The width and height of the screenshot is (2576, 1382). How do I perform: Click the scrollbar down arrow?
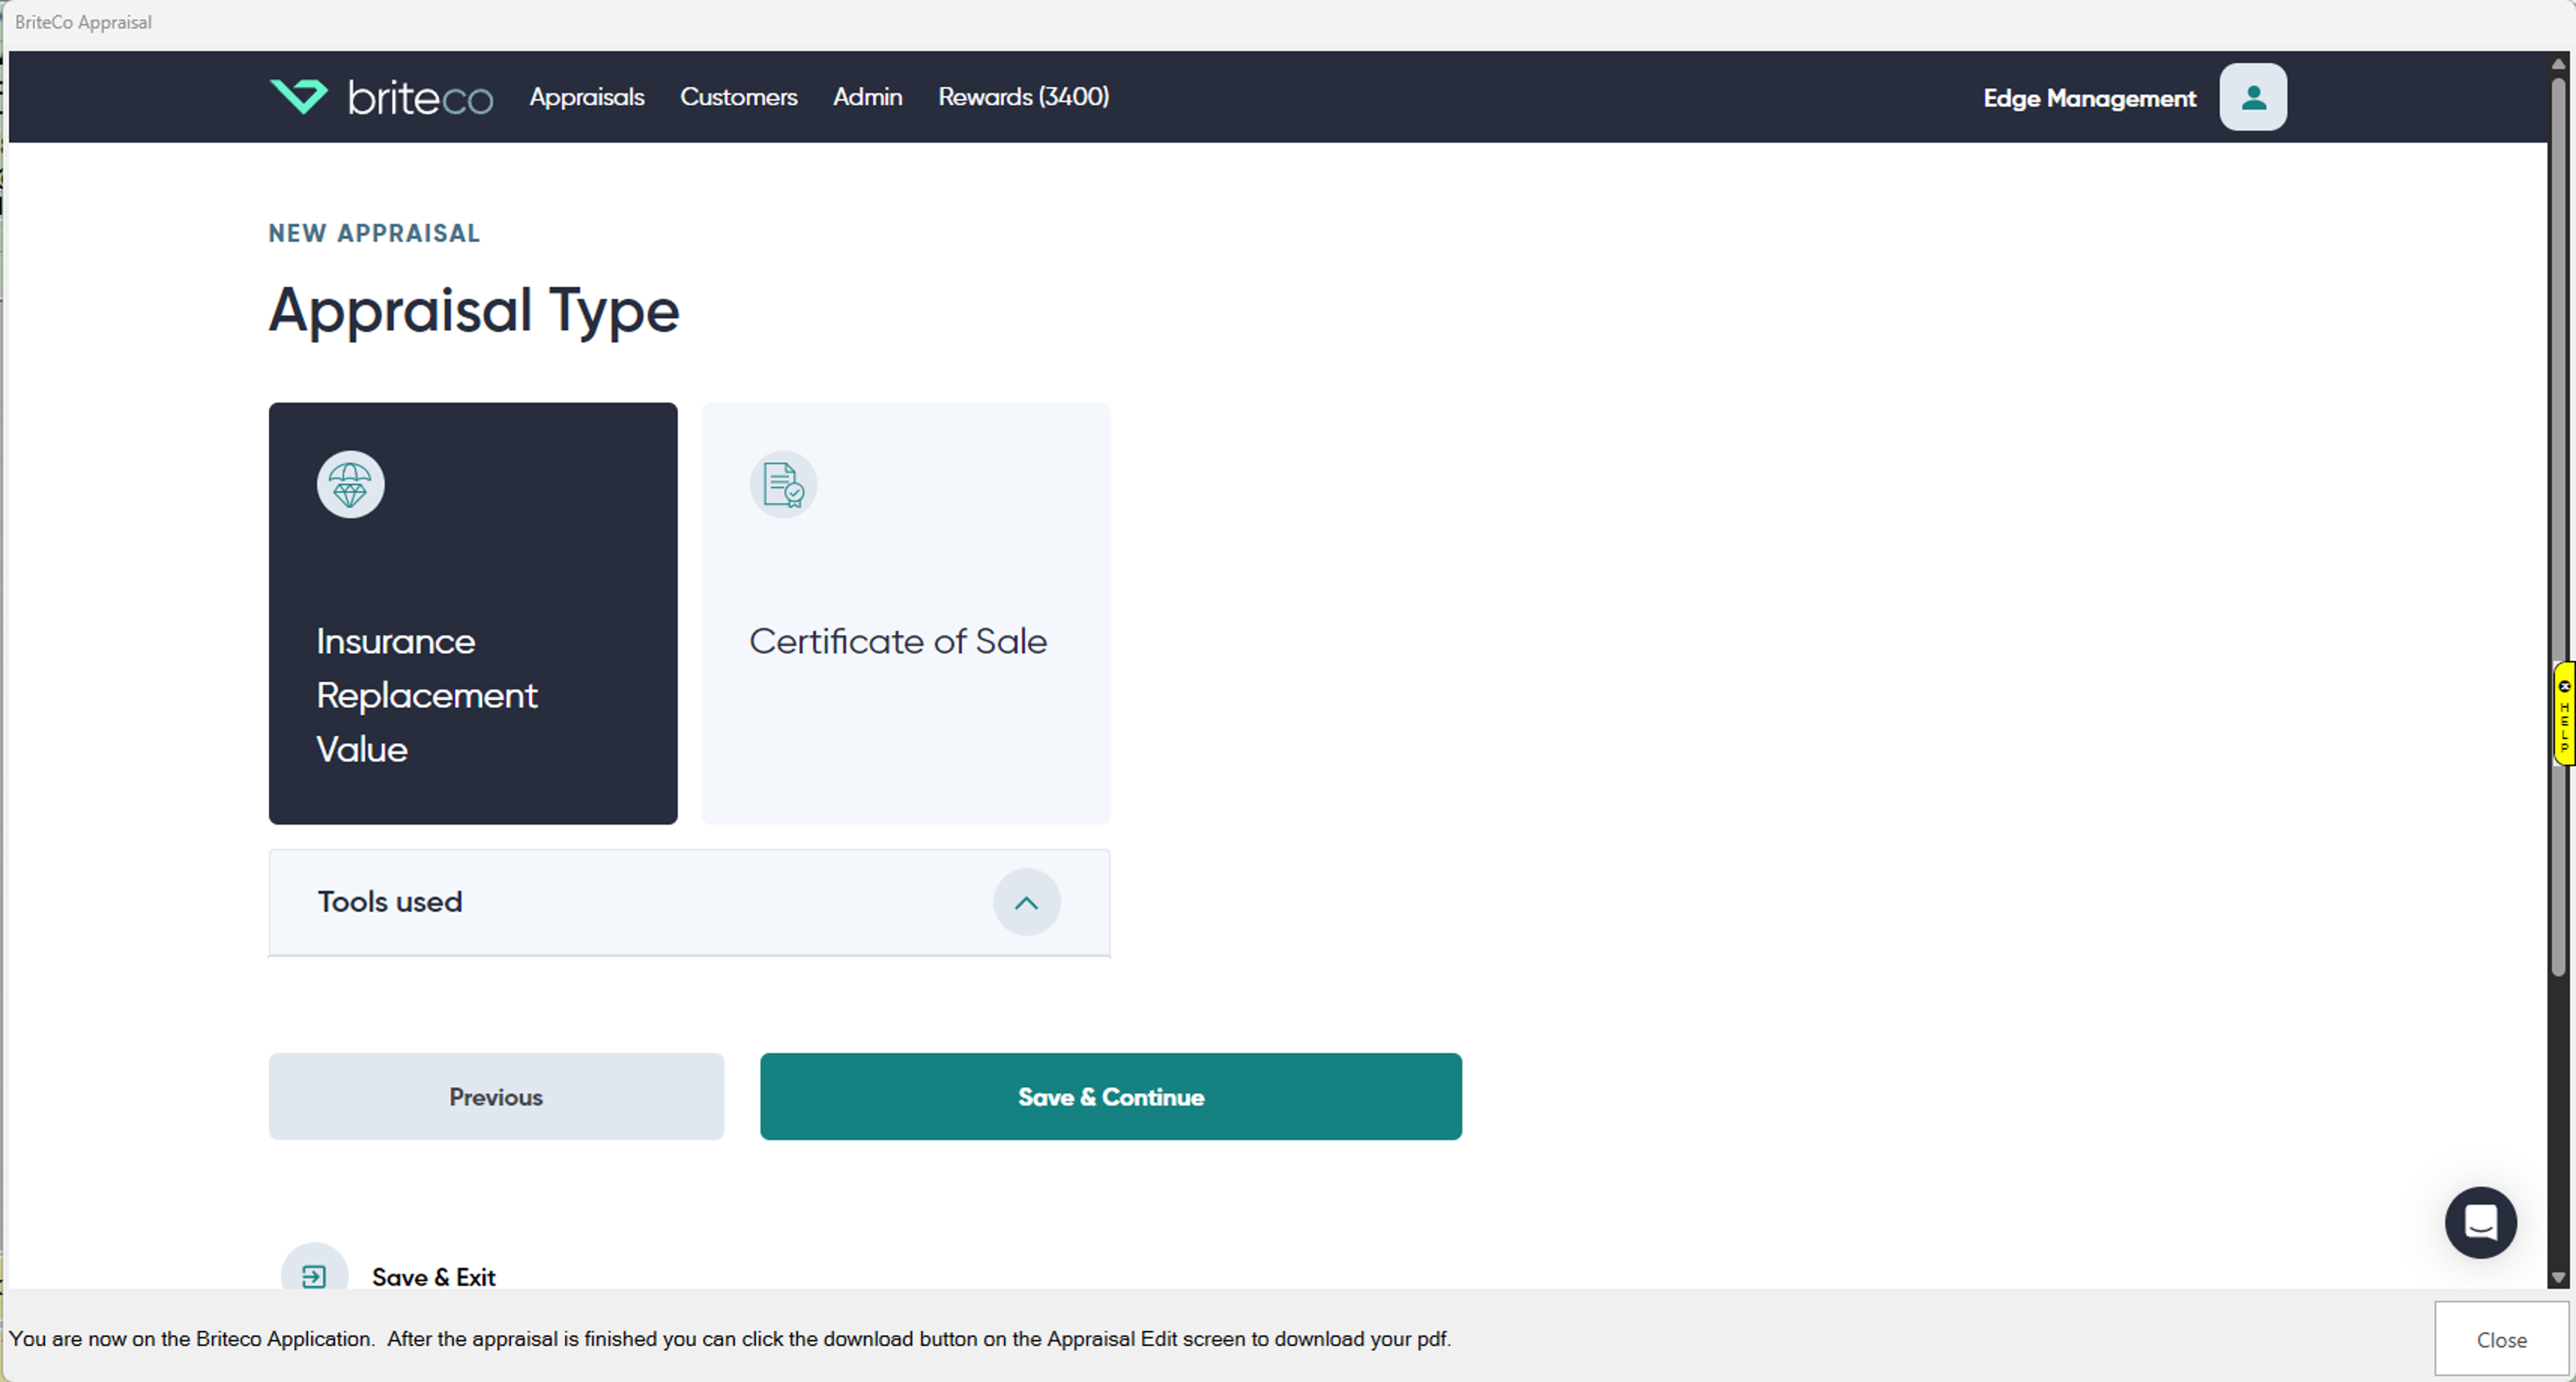pyautogui.click(x=2558, y=1276)
